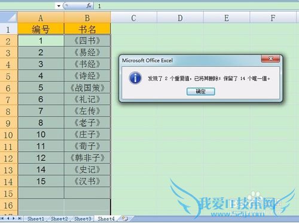Select the cell containing 《礼记》

pos(87,99)
